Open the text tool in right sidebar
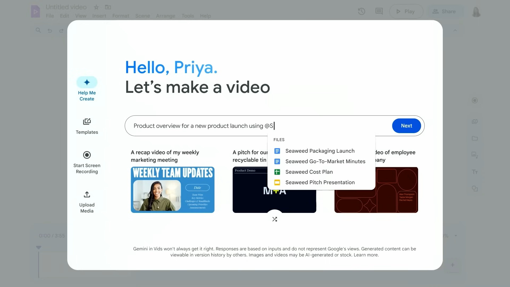The width and height of the screenshot is (510, 287). (475, 172)
